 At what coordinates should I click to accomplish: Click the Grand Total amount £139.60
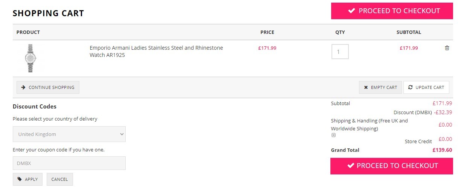tap(442, 150)
